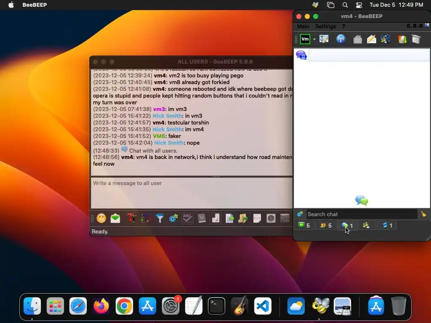Click the blue broadcast antenna icon

tap(341, 39)
